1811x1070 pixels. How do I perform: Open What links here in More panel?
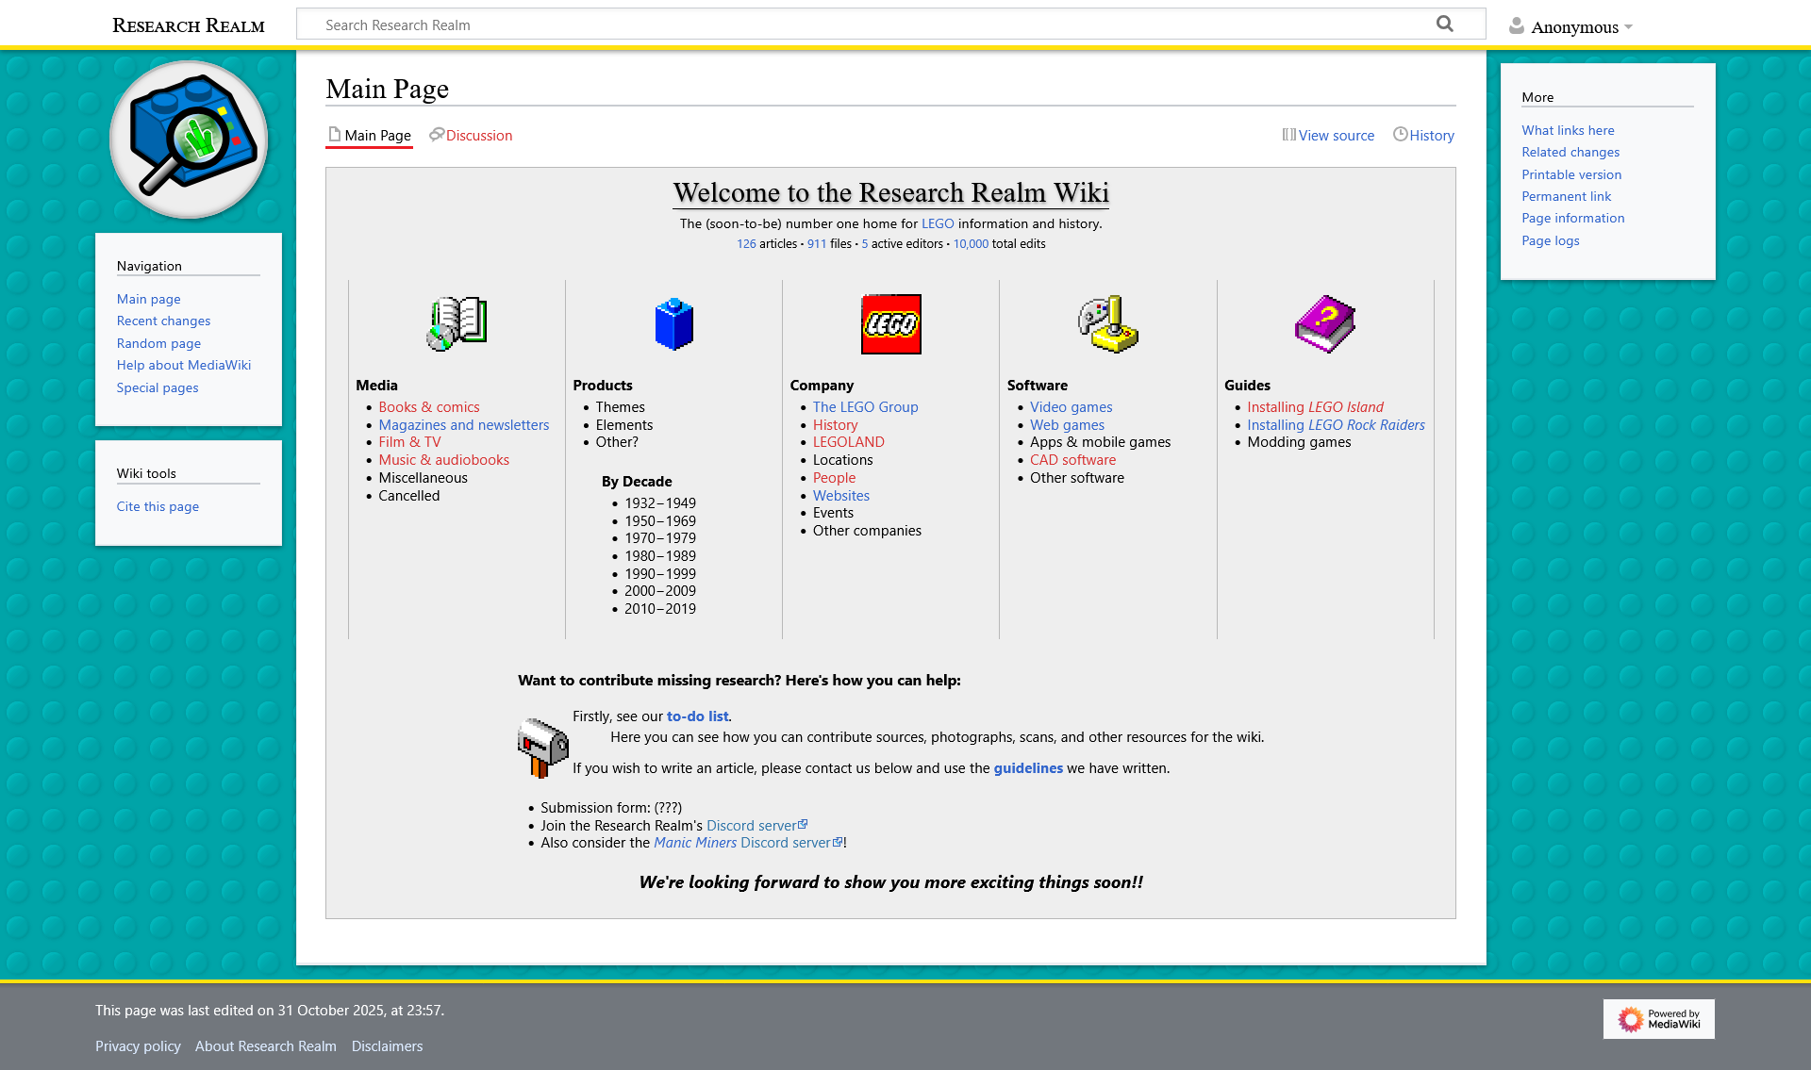(x=1567, y=130)
